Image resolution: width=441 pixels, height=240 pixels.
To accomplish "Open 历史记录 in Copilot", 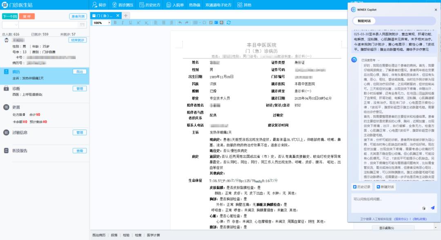I will click(362, 187).
